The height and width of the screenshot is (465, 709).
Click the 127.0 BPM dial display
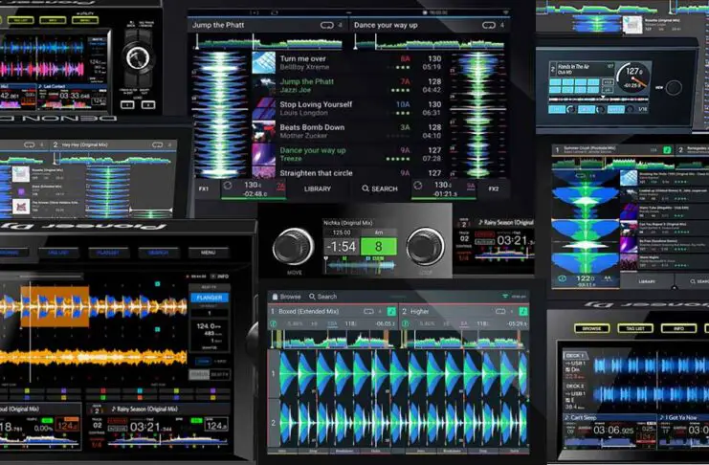(x=633, y=77)
